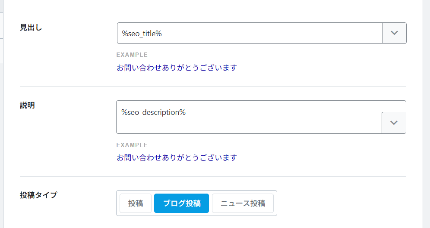This screenshot has height=228, width=430.
Task: Select the ブログ投稿 post type option
Action: 181,203
